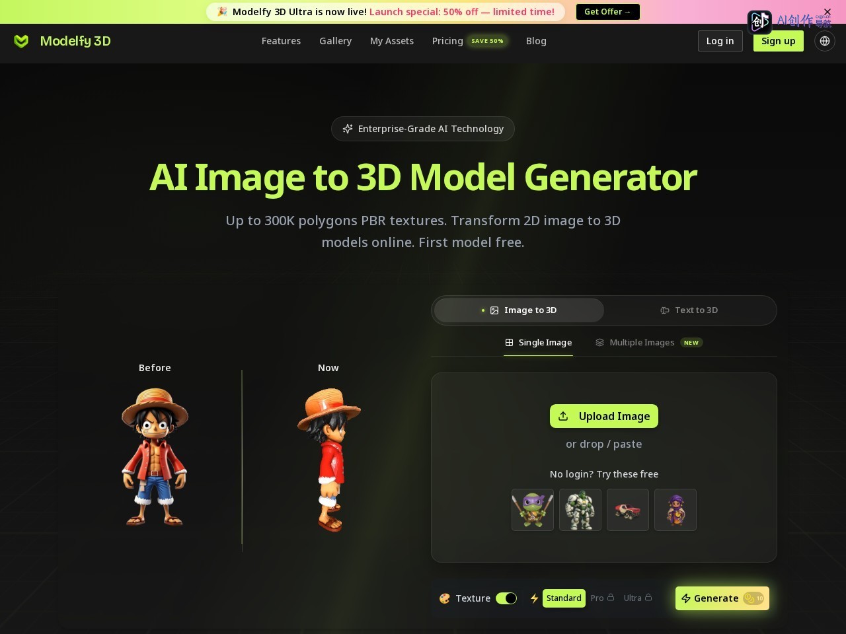This screenshot has width=846, height=634.
Task: Open the Multiple Images sub-tab
Action: tap(648, 343)
